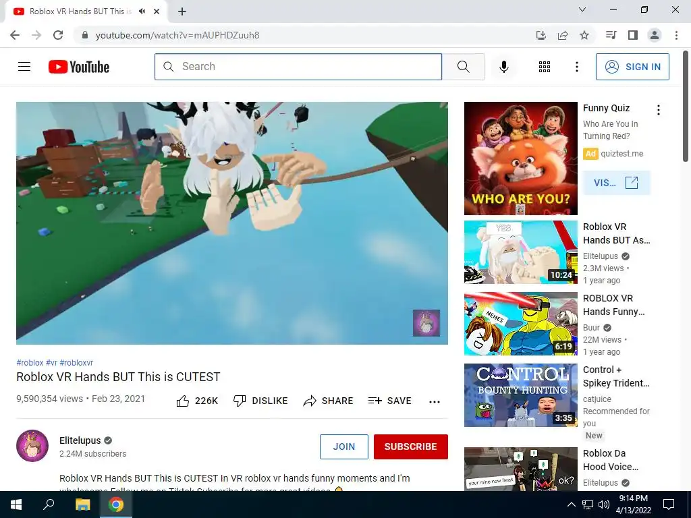Screen dimensions: 691x518
Task: Open more actions ellipsis under video
Action: click(435, 401)
